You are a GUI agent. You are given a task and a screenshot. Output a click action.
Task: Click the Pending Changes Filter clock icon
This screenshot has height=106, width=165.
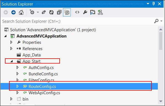pyautogui.click(x=32, y=12)
